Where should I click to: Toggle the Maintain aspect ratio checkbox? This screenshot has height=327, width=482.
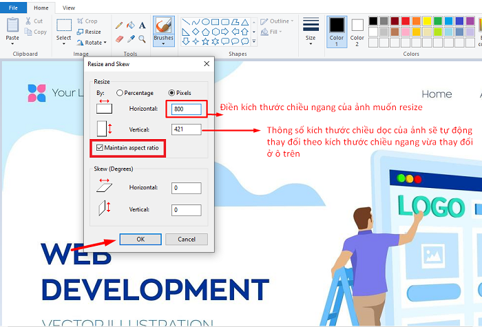[100, 148]
